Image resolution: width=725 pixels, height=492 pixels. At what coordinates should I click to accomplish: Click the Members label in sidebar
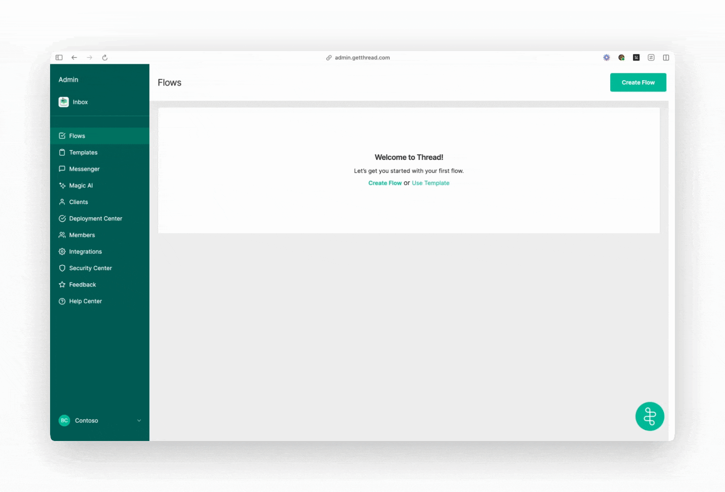point(82,235)
